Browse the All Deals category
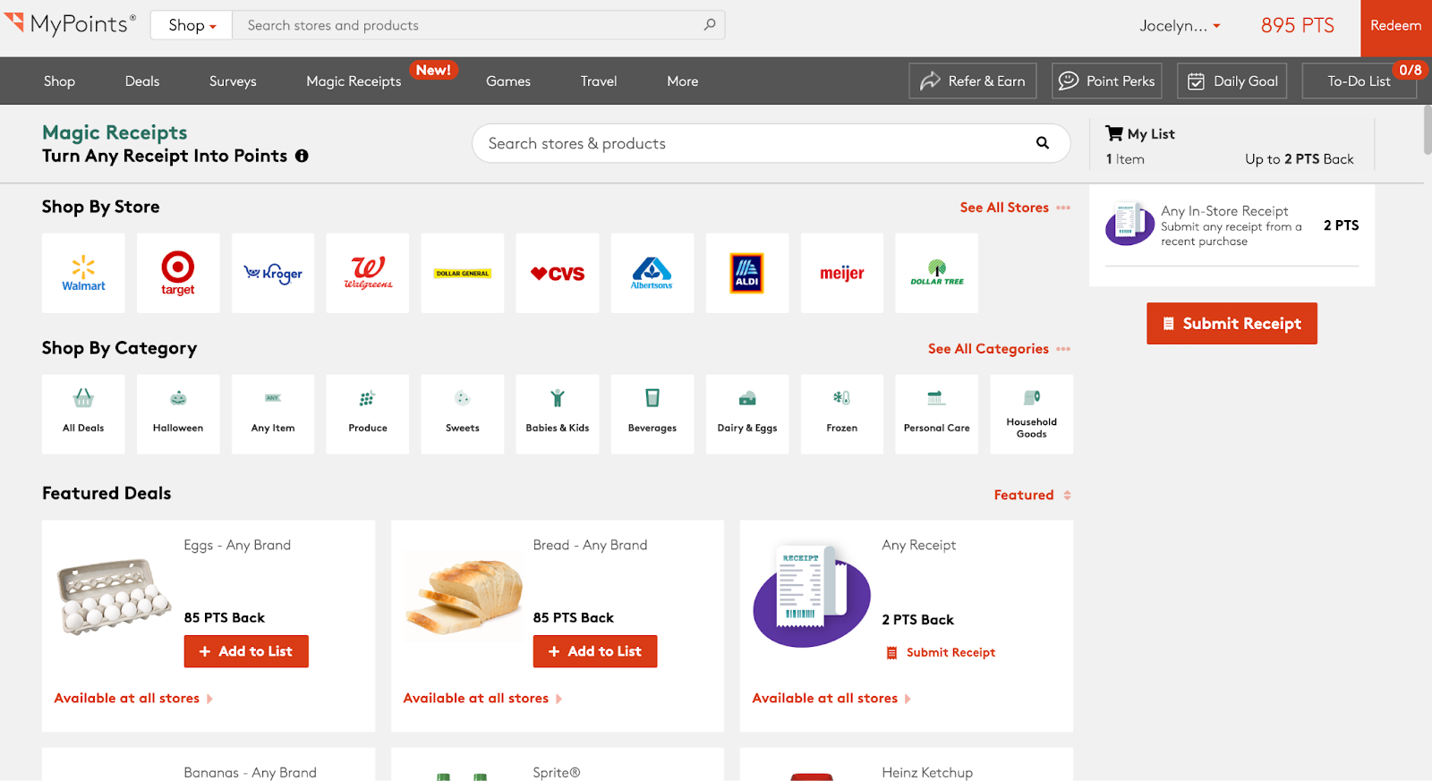This screenshot has height=781, width=1432. [x=83, y=414]
